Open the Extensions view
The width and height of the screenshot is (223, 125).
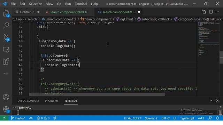tap(6, 62)
